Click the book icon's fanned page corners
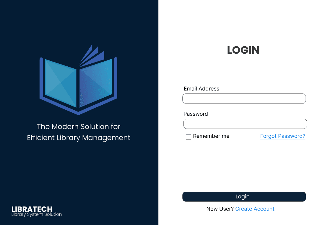Screen dimensions: 317x225 pyautogui.click(x=95, y=53)
